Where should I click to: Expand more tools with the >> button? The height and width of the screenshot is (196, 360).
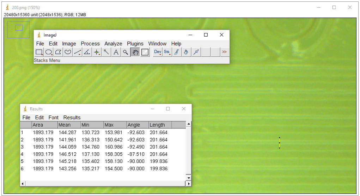tap(224, 52)
